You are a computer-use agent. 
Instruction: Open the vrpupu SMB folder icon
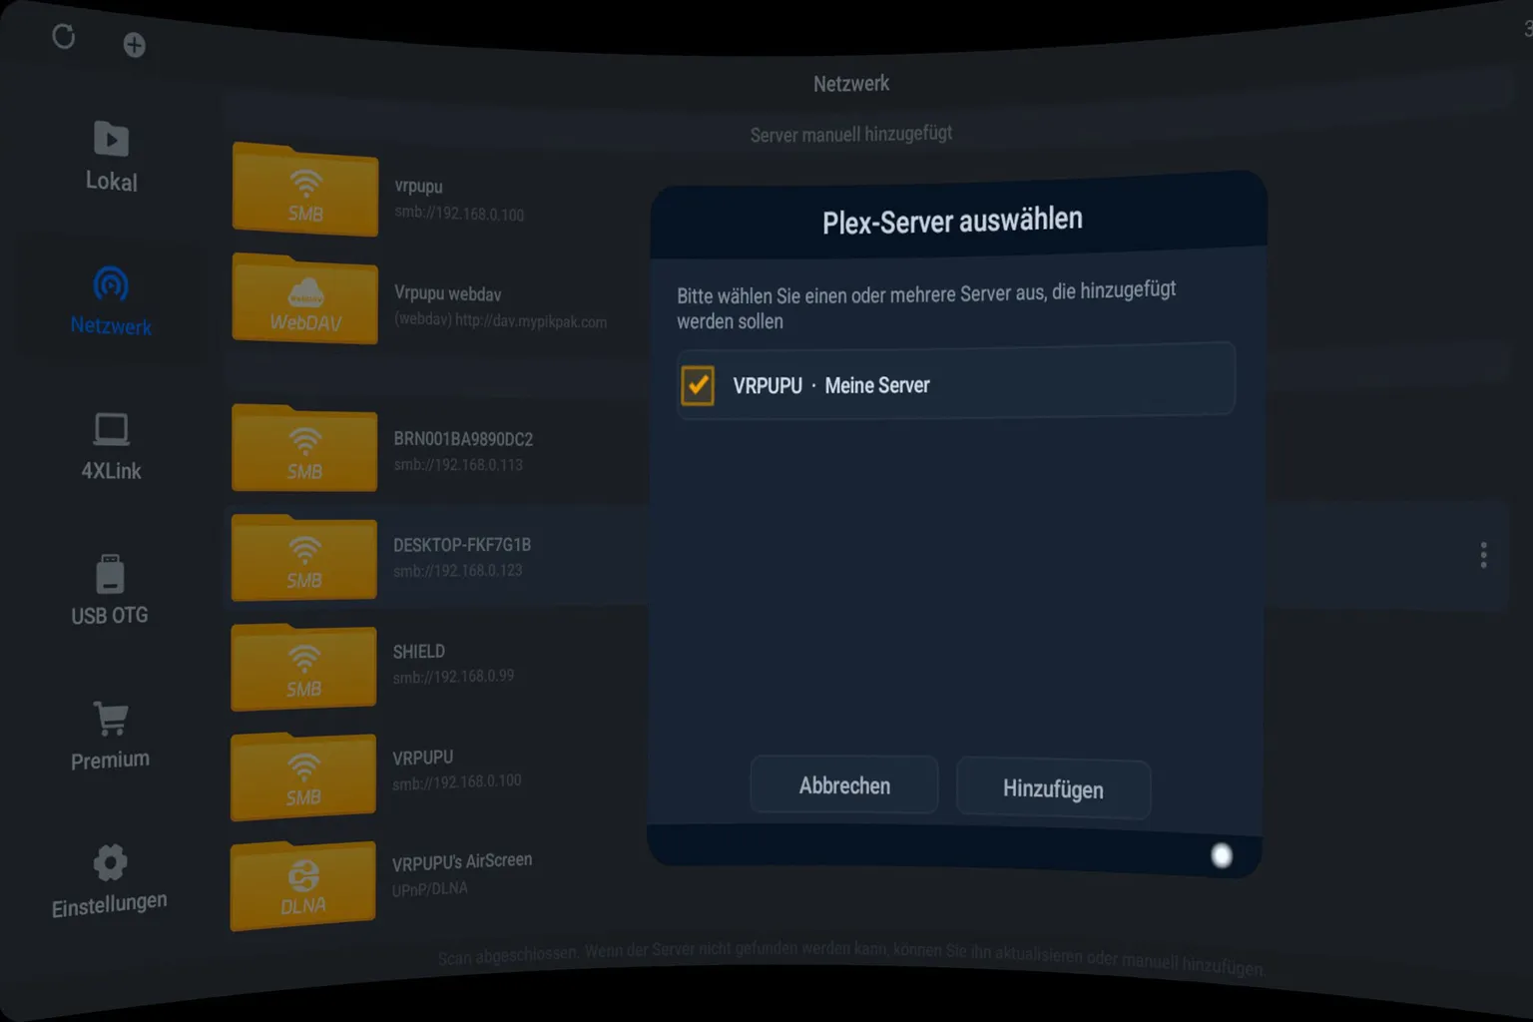[305, 190]
